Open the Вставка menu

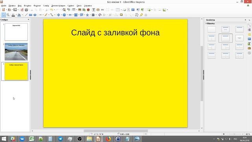pos(28,6)
